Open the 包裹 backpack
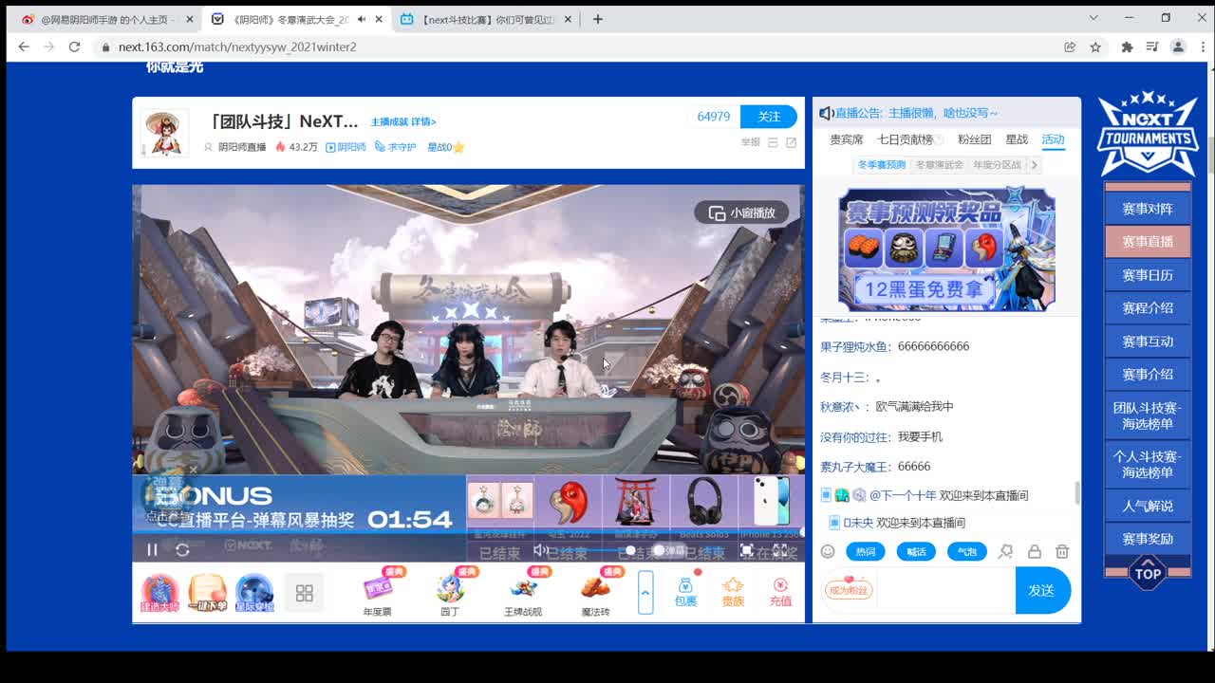This screenshot has width=1215, height=683. pyautogui.click(x=685, y=592)
